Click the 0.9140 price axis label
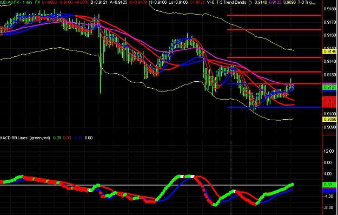Screen dimensions: 338x215 [x=330, y=62]
